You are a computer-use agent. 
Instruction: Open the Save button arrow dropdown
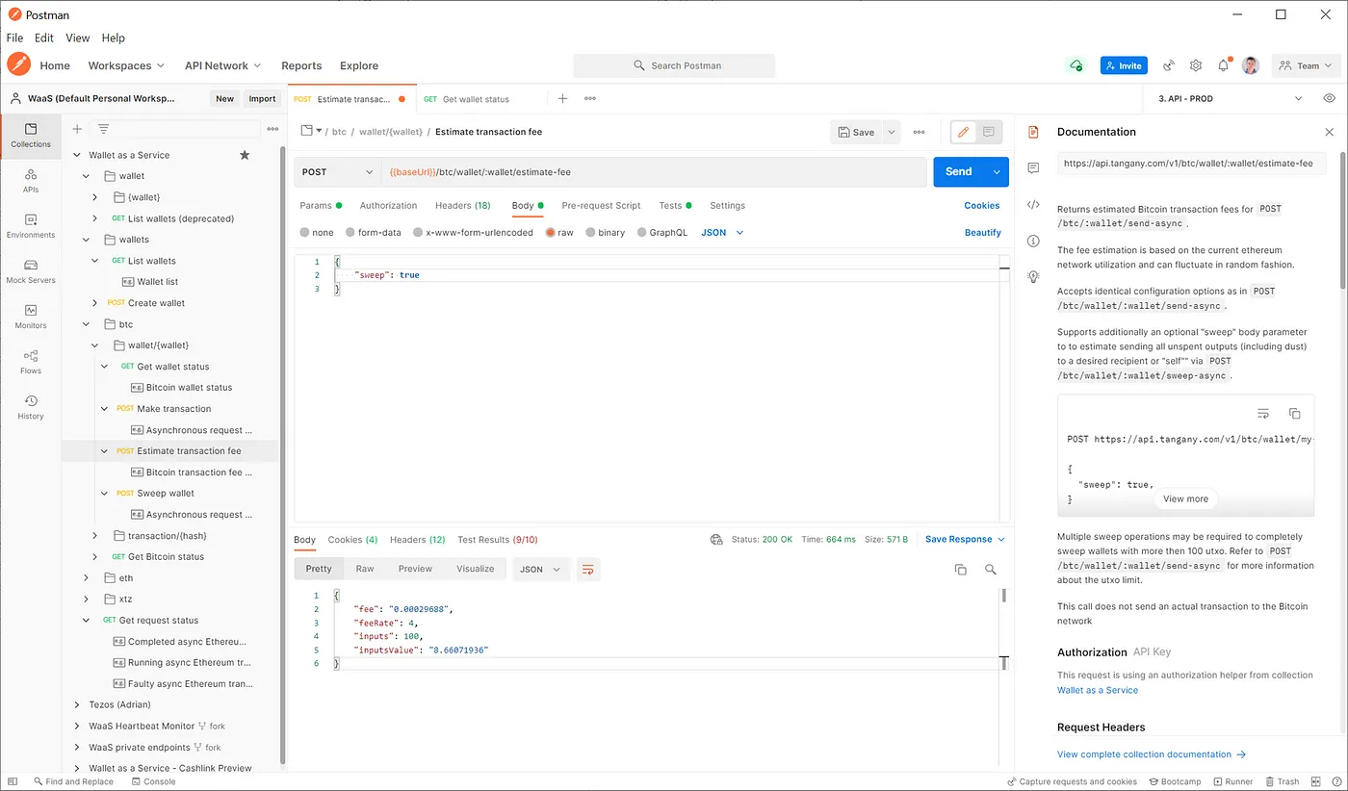point(893,132)
